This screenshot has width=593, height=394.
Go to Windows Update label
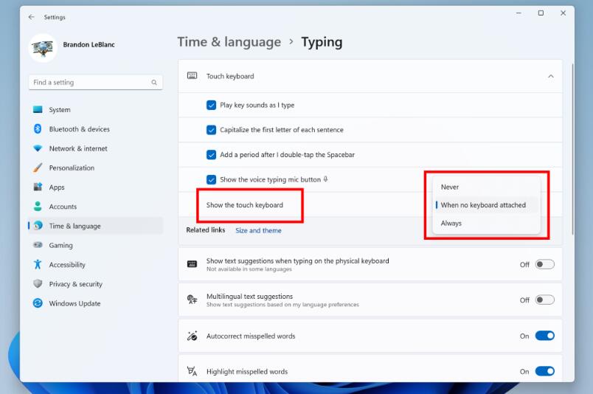(x=75, y=303)
